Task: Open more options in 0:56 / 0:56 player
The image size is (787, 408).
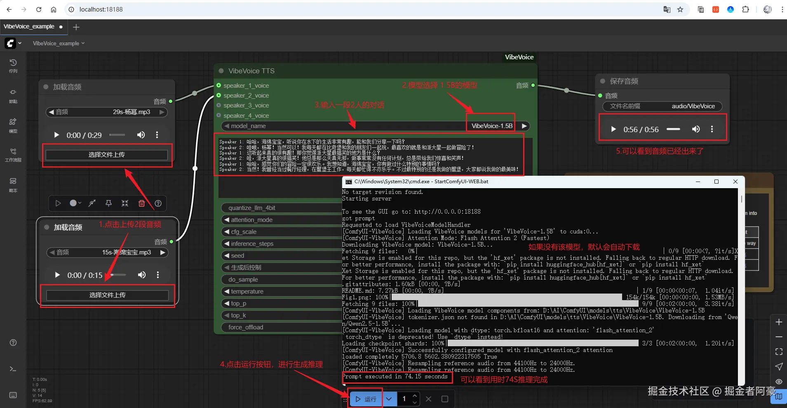Action: pos(712,129)
